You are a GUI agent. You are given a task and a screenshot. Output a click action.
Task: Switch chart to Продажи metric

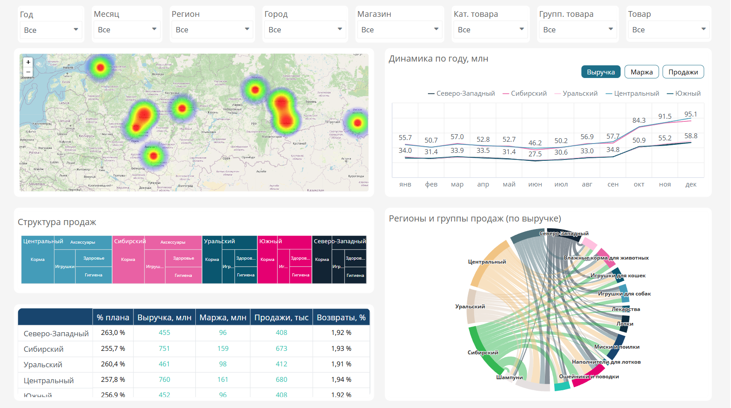tap(683, 72)
